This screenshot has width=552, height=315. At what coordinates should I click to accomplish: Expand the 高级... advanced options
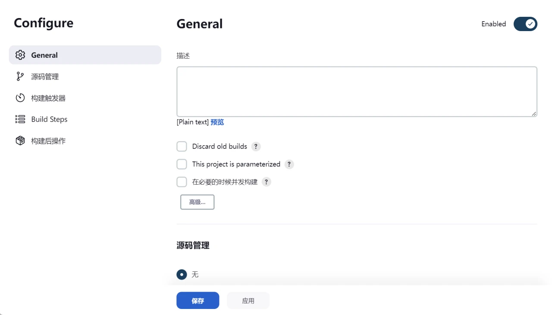tap(197, 202)
